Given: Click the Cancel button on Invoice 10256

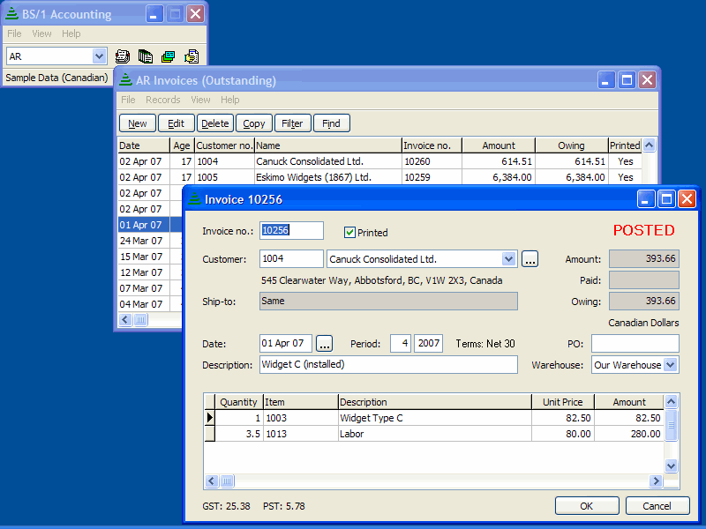Looking at the screenshot, I should pyautogui.click(x=657, y=506).
